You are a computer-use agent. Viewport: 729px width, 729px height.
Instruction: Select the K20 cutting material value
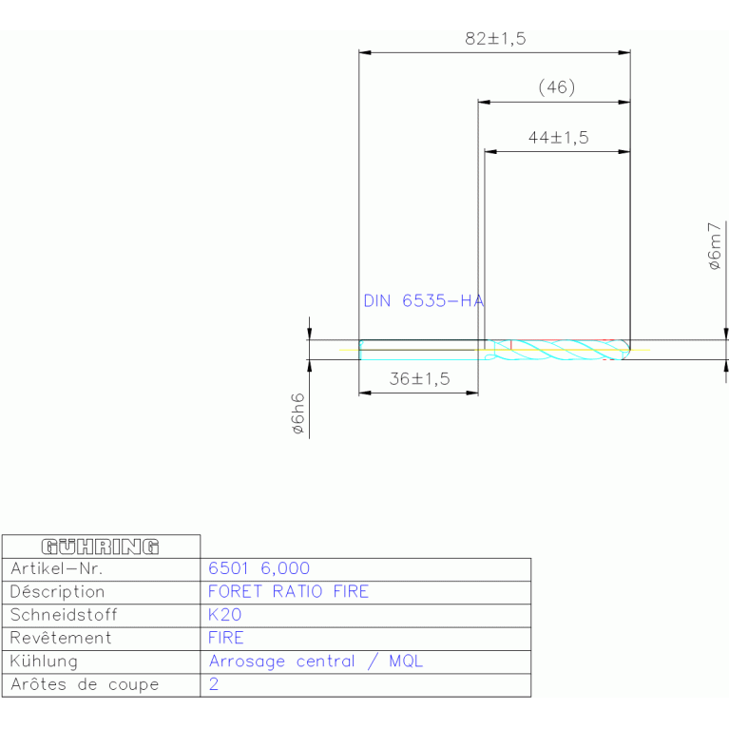pyautogui.click(x=224, y=615)
